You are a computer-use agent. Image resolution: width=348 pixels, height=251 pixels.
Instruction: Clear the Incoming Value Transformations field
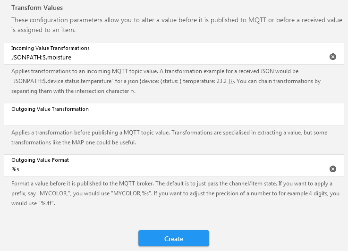[333, 57]
